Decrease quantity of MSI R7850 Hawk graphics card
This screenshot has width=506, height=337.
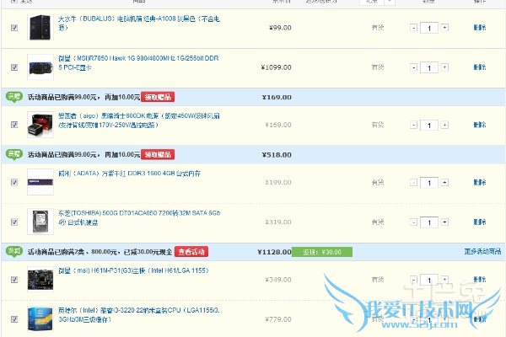click(x=413, y=67)
